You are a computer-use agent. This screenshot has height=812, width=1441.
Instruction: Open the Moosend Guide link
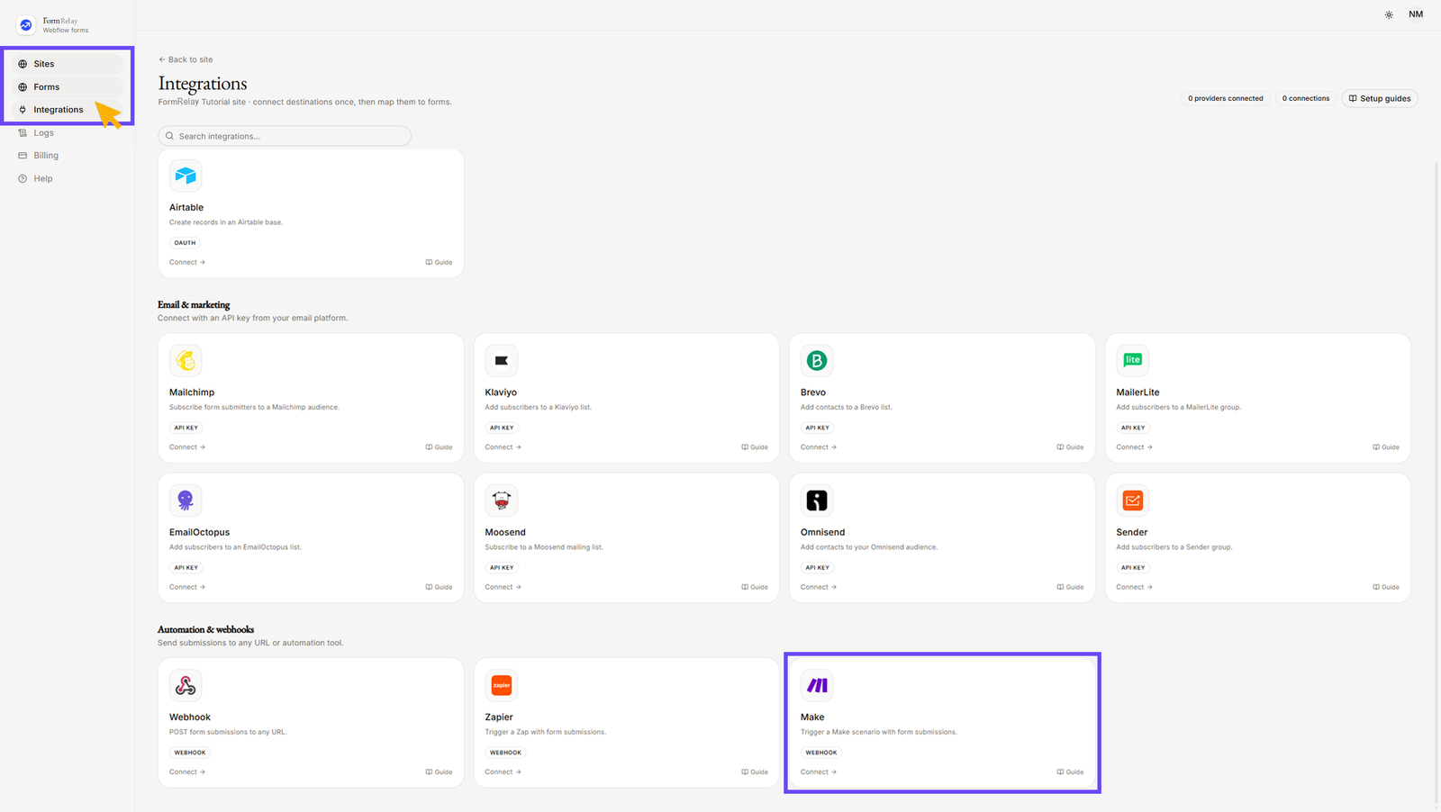tap(755, 587)
